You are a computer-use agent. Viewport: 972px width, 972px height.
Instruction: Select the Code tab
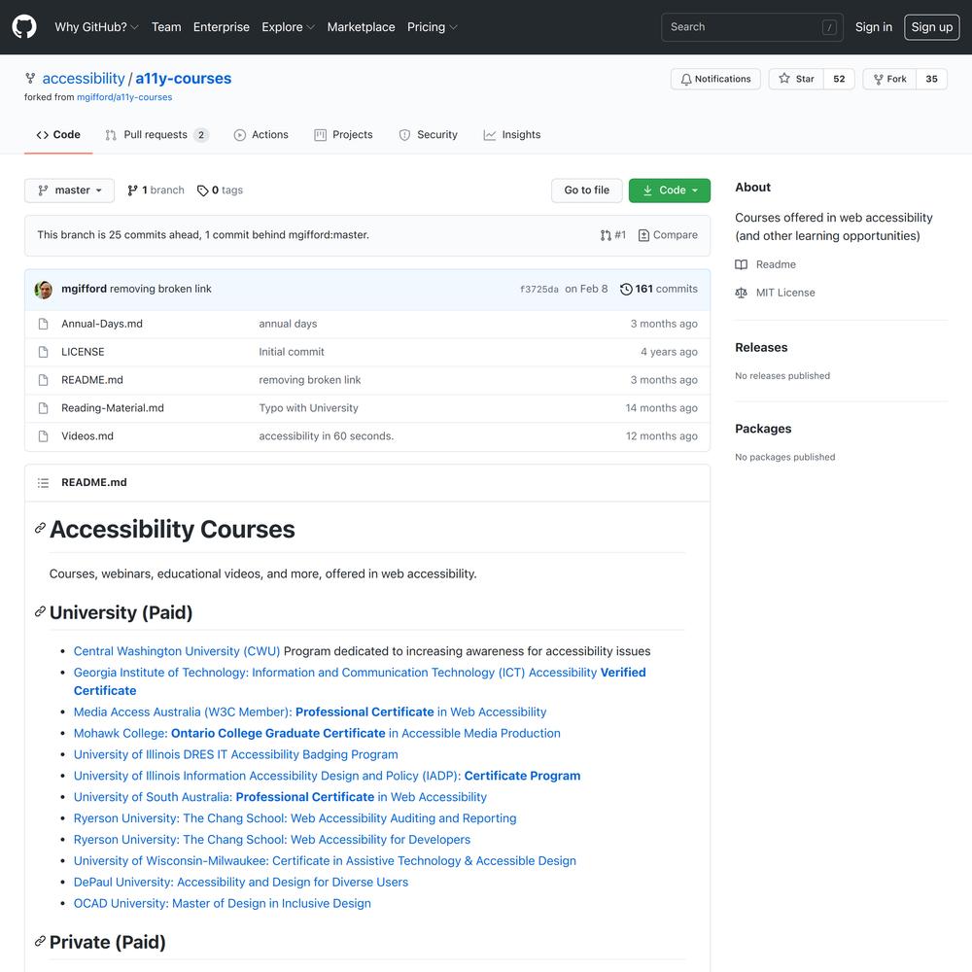coord(58,134)
